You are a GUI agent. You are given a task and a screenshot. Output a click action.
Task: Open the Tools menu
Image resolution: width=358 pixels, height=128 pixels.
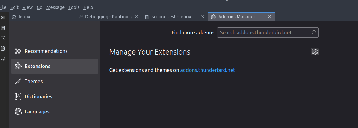click(74, 7)
